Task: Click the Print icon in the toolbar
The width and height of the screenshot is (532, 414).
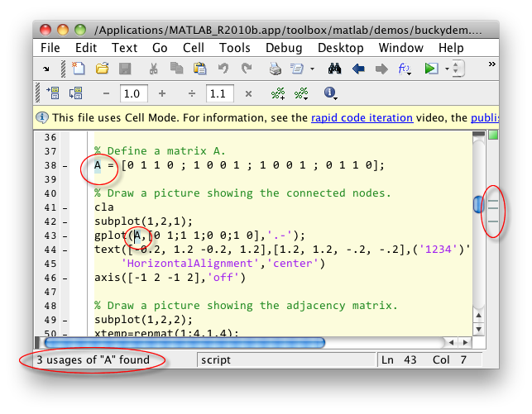Action: [x=275, y=69]
